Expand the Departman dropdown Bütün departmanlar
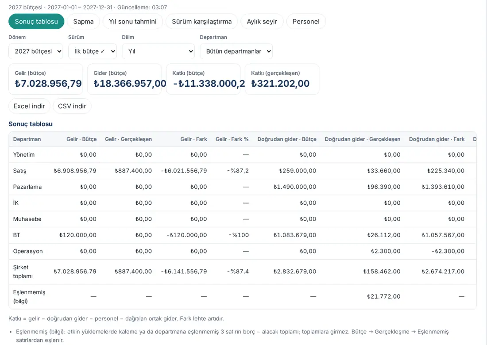This screenshot has width=487, height=345. 236,51
